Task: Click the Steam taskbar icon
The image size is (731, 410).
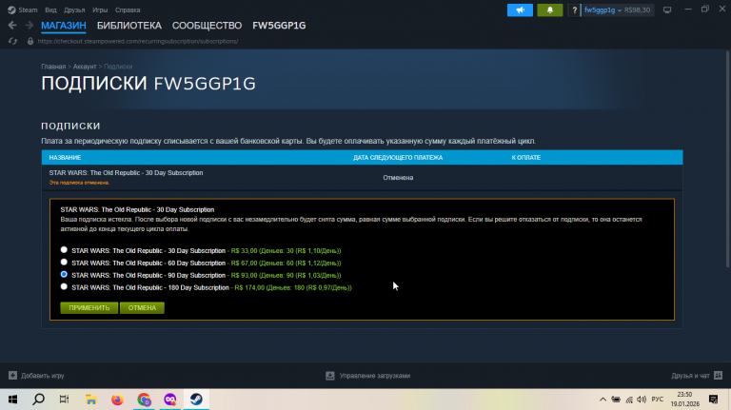Action: (x=196, y=400)
